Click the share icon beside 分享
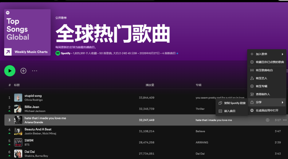The width and height of the screenshot is (288, 159). 252,102
